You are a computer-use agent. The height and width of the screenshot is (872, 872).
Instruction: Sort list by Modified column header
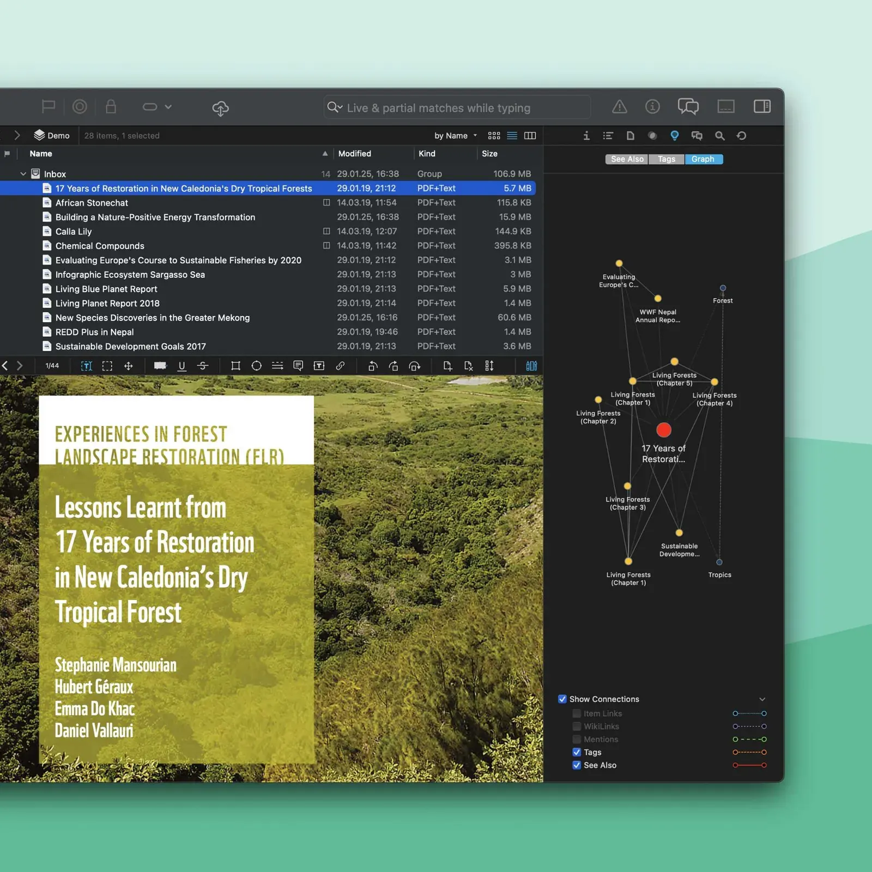[x=374, y=154]
